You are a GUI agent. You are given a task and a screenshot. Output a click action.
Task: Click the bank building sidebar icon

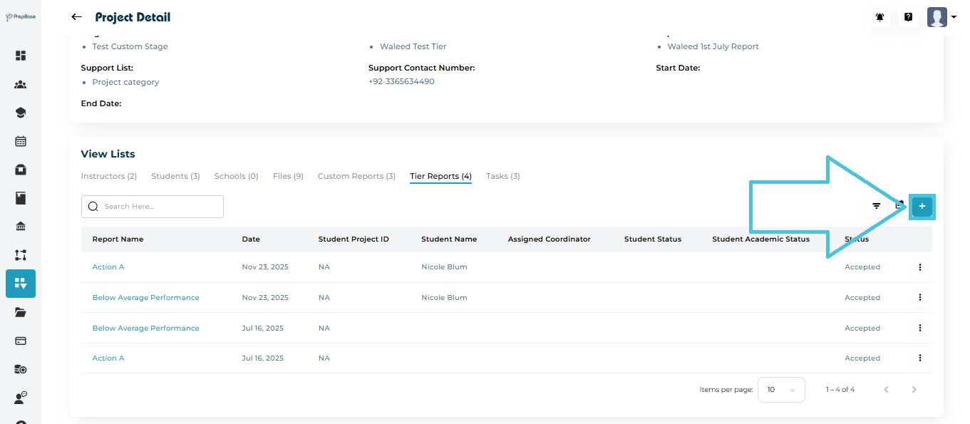(x=21, y=227)
